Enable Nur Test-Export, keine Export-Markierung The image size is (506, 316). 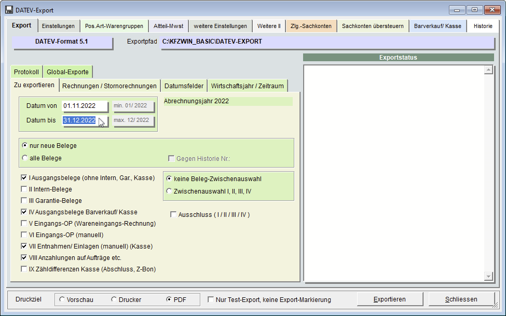click(x=211, y=299)
